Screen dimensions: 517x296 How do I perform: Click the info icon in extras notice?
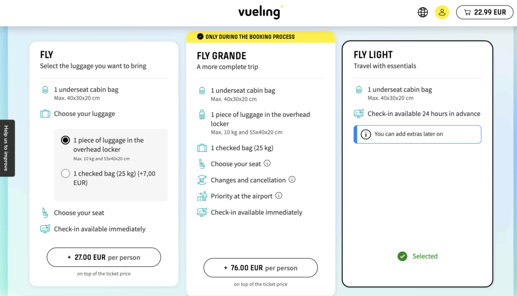366,134
